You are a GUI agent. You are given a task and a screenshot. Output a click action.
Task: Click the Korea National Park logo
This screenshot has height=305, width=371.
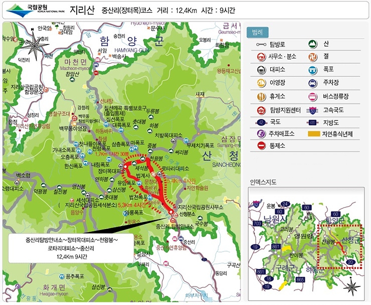click(35, 11)
